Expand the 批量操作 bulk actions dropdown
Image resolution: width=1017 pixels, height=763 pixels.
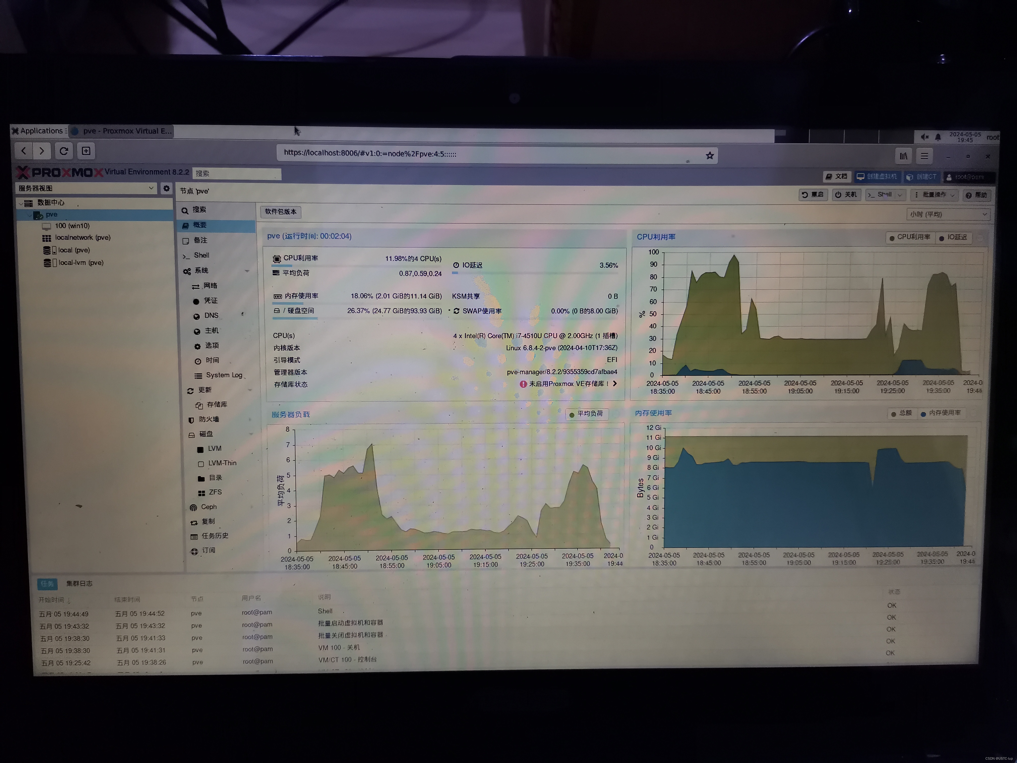click(x=935, y=195)
